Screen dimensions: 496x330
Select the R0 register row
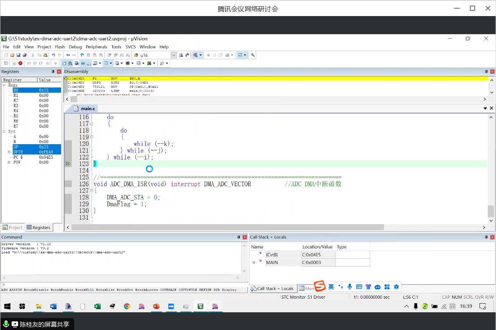tap(31, 90)
